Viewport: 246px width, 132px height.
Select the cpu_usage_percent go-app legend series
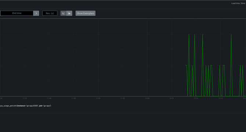(x=25, y=106)
